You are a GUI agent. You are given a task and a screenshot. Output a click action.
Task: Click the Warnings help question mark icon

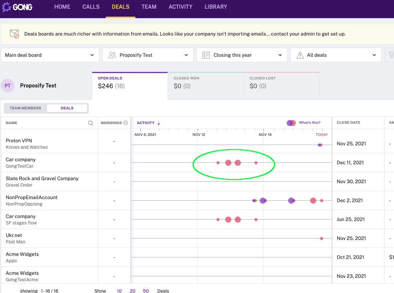click(126, 123)
